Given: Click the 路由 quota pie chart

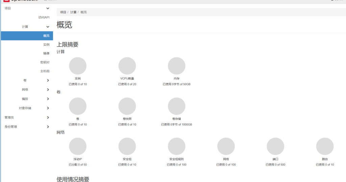Looking at the screenshot, I should (325, 146).
